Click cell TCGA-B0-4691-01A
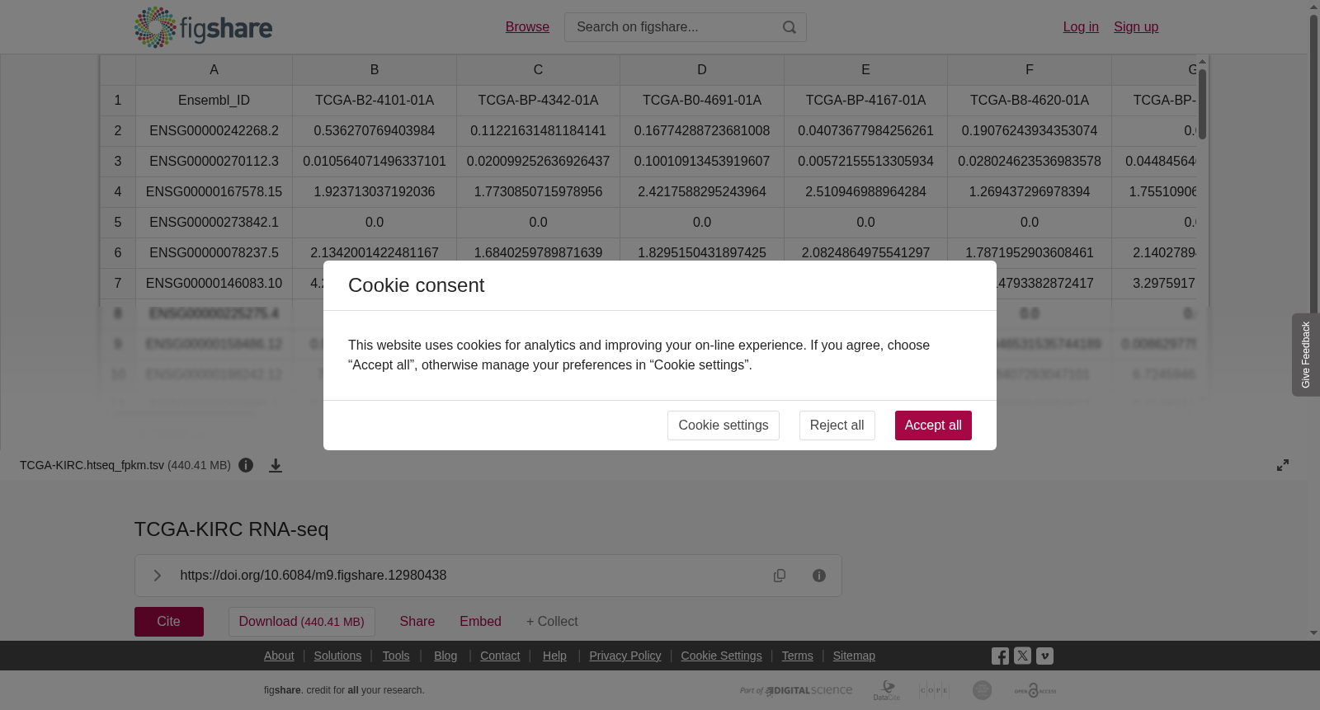Image resolution: width=1320 pixels, height=710 pixels. pyautogui.click(x=702, y=101)
